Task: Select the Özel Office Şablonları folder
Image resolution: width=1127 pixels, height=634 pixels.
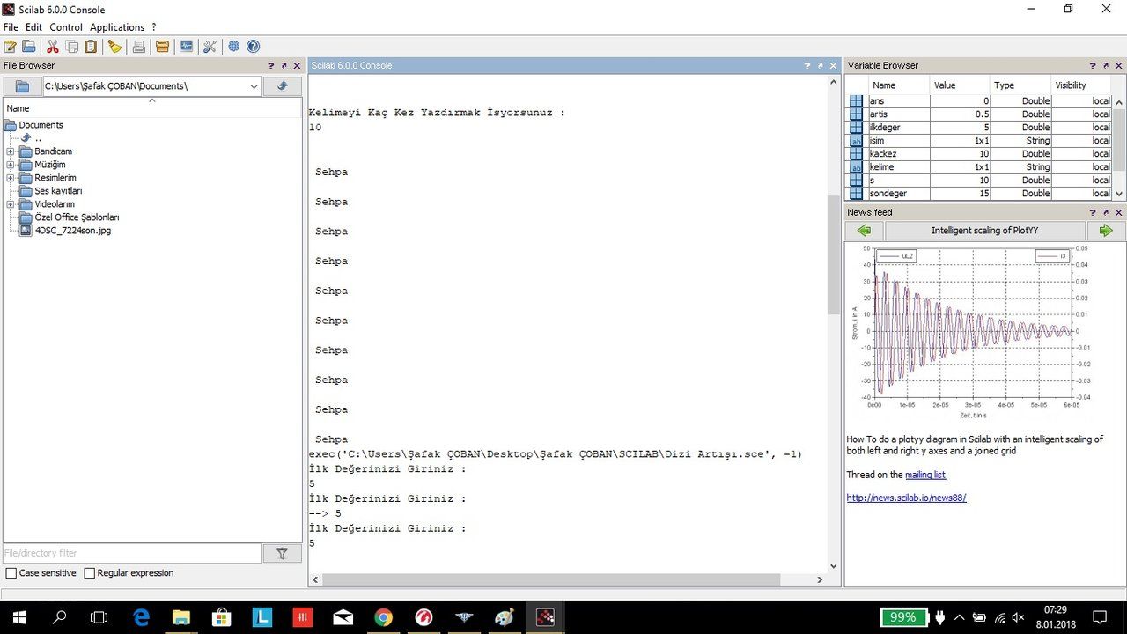Action: [77, 217]
